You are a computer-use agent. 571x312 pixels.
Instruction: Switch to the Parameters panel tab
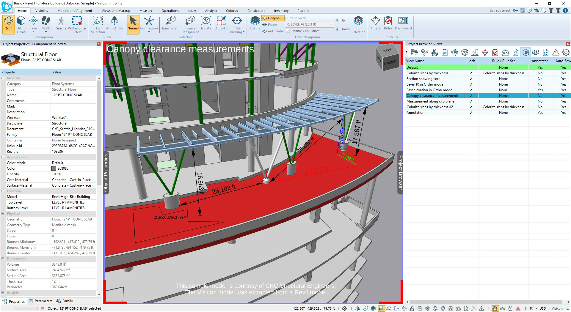pyautogui.click(x=40, y=301)
